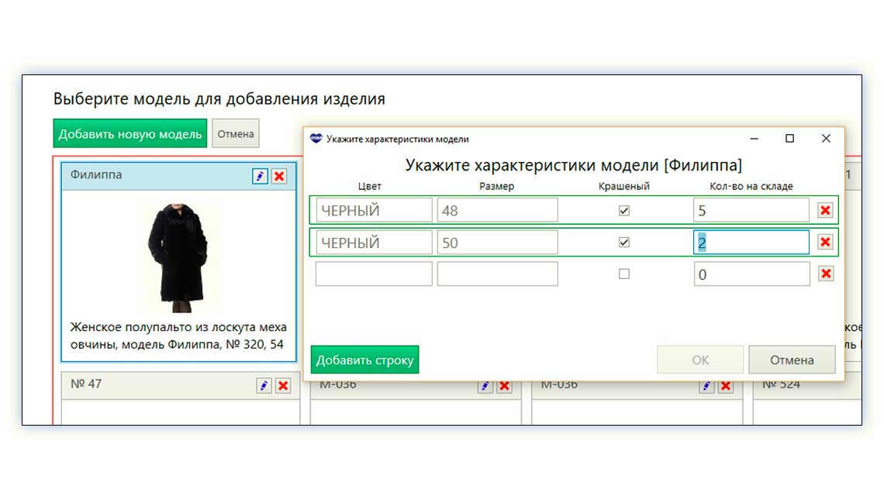Click Добавить строку button
The width and height of the screenshot is (884, 500).
pyautogui.click(x=364, y=360)
